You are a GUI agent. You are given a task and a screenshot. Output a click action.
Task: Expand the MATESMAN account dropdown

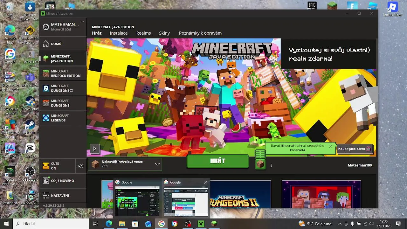82,22
